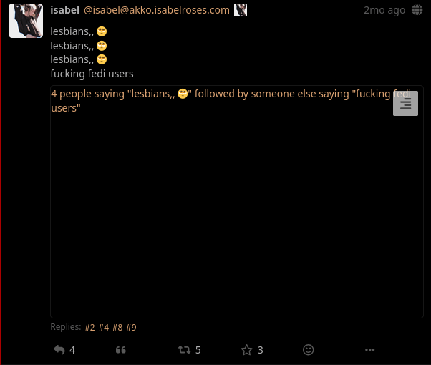Go to reply #8
This screenshot has height=365, width=431.
click(x=117, y=327)
